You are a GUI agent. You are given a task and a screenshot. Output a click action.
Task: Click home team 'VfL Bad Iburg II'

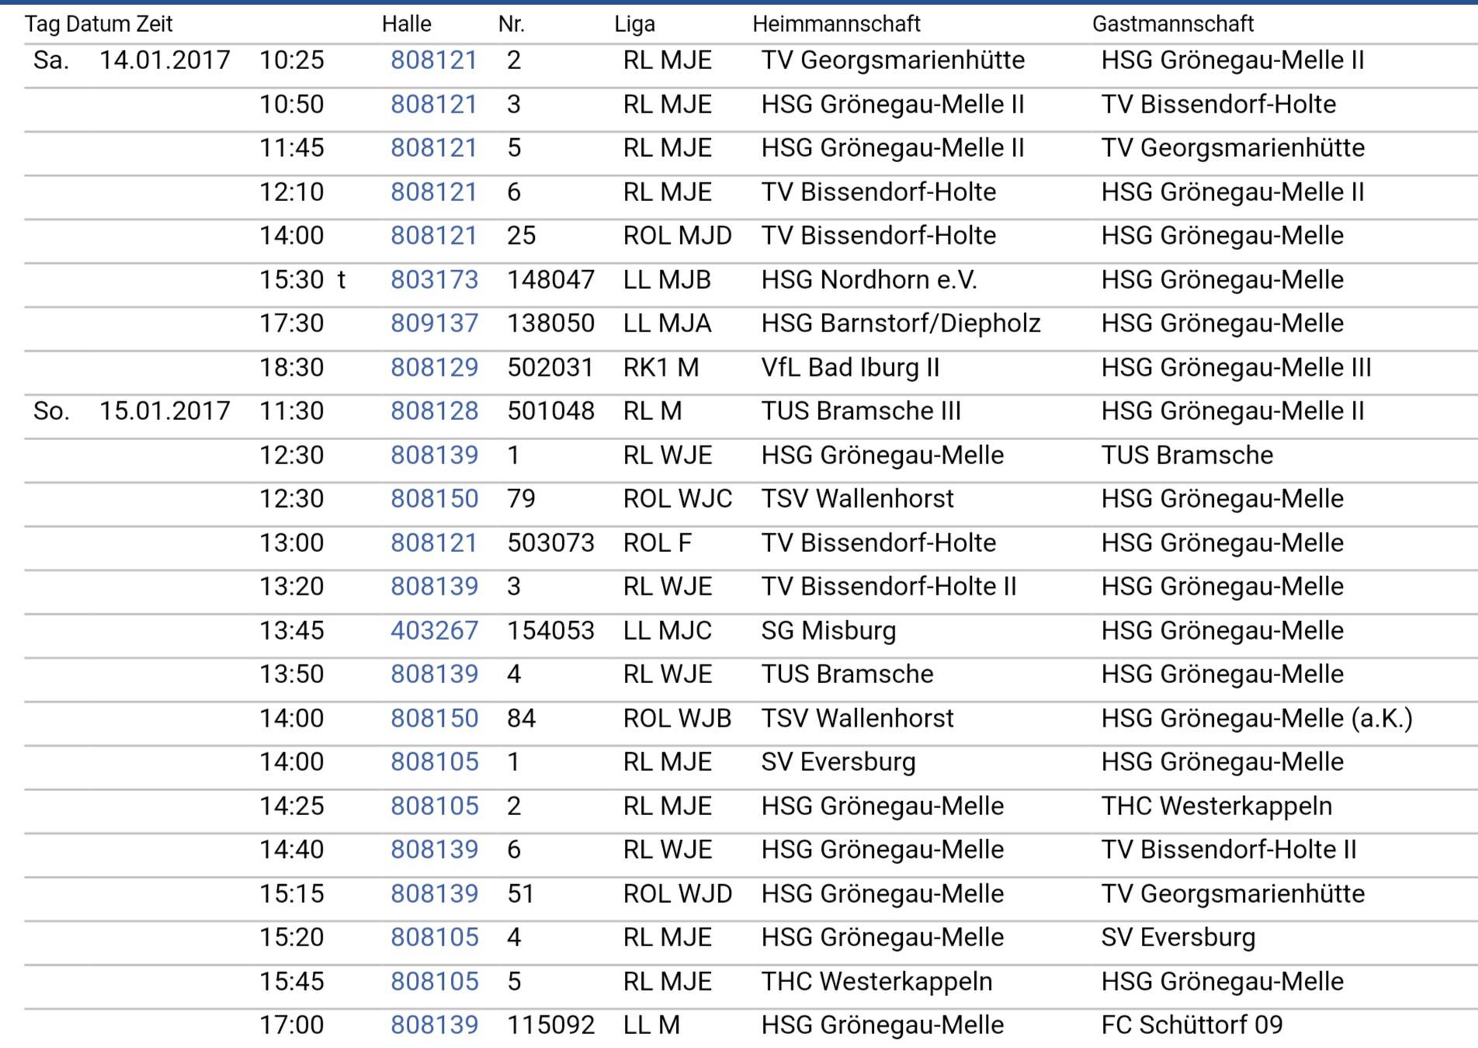point(850,367)
